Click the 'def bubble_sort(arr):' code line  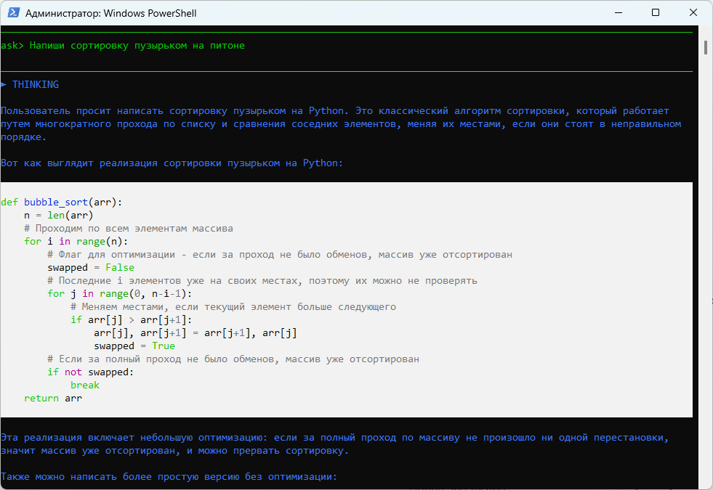point(62,203)
